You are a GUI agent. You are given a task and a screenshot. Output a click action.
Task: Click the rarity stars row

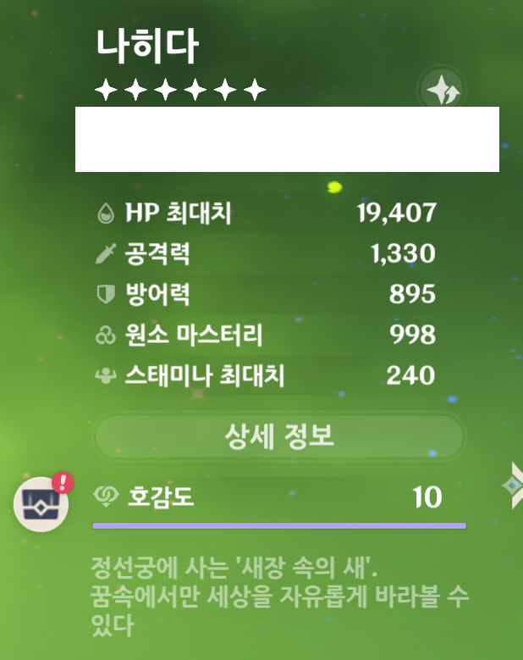pos(180,90)
